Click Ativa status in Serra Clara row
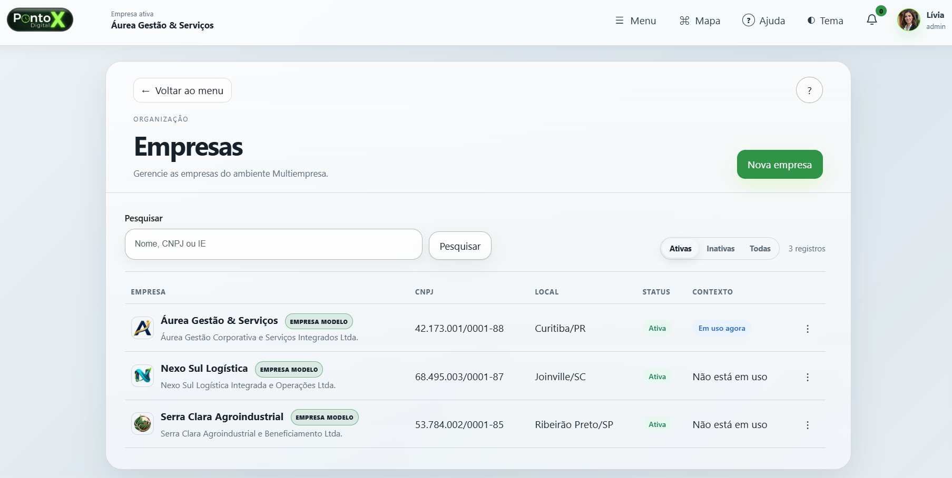The width and height of the screenshot is (952, 478). (x=657, y=424)
